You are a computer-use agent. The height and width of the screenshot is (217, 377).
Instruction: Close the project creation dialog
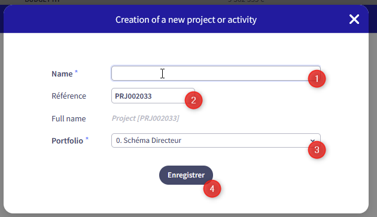click(354, 19)
